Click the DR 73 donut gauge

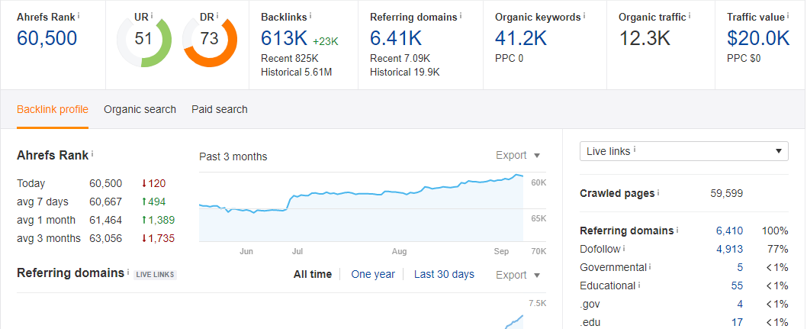210,40
